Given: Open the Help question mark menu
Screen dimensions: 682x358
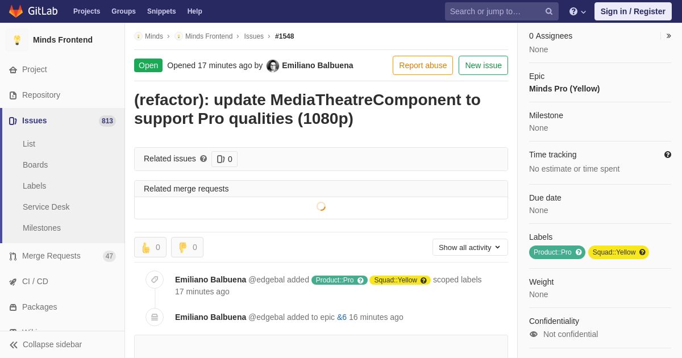Looking at the screenshot, I should pos(577,11).
